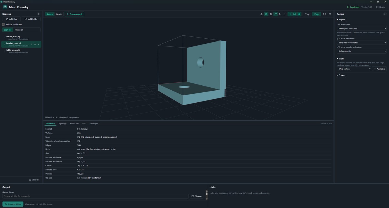Move bracket_print.stl down with the arrow
Screen dimensions: 389x208
(x=35, y=44)
